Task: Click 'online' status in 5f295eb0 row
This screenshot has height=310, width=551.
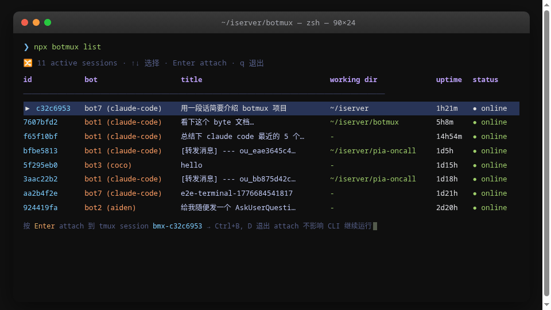Action: (494, 165)
